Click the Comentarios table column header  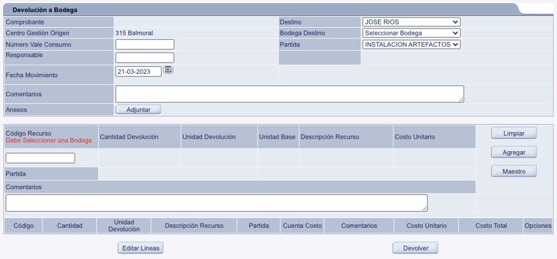coord(359,226)
